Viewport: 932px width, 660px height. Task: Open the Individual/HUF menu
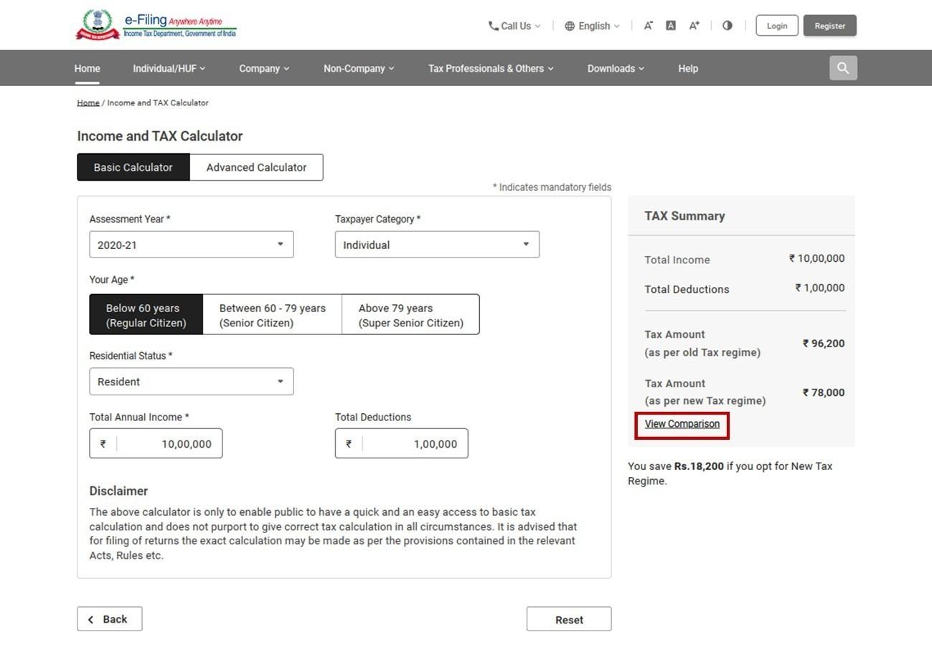point(169,68)
